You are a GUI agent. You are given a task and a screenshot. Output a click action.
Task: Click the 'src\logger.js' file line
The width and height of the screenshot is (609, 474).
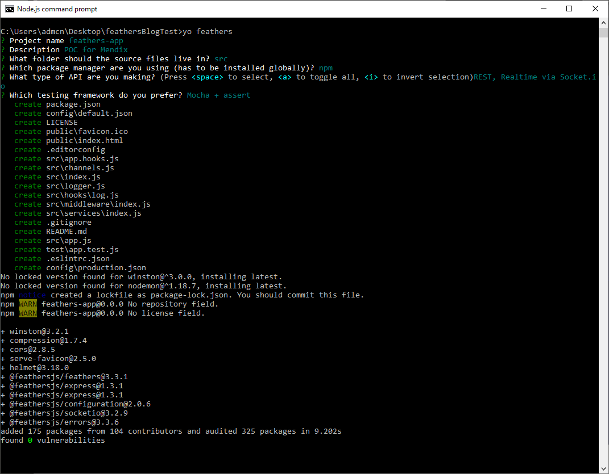60,186
